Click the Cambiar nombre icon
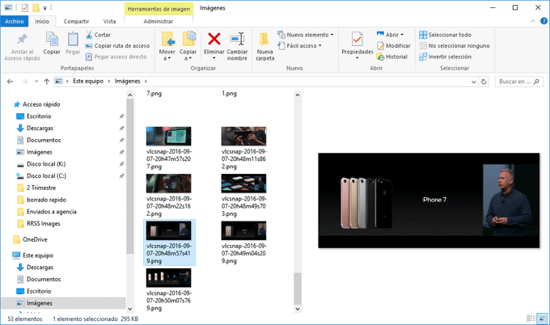This screenshot has height=325, width=550. click(237, 40)
